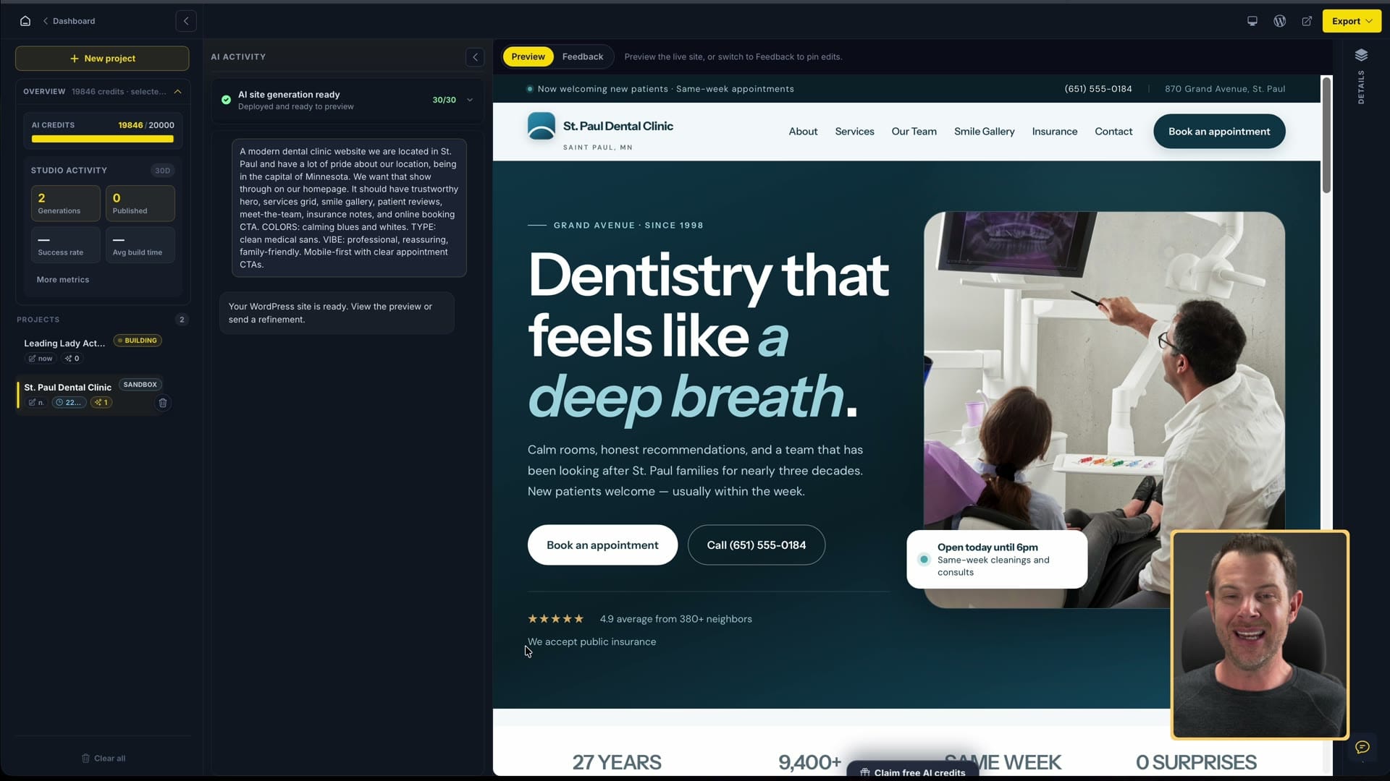
Task: Switch to the Preview tab
Action: (x=528, y=56)
